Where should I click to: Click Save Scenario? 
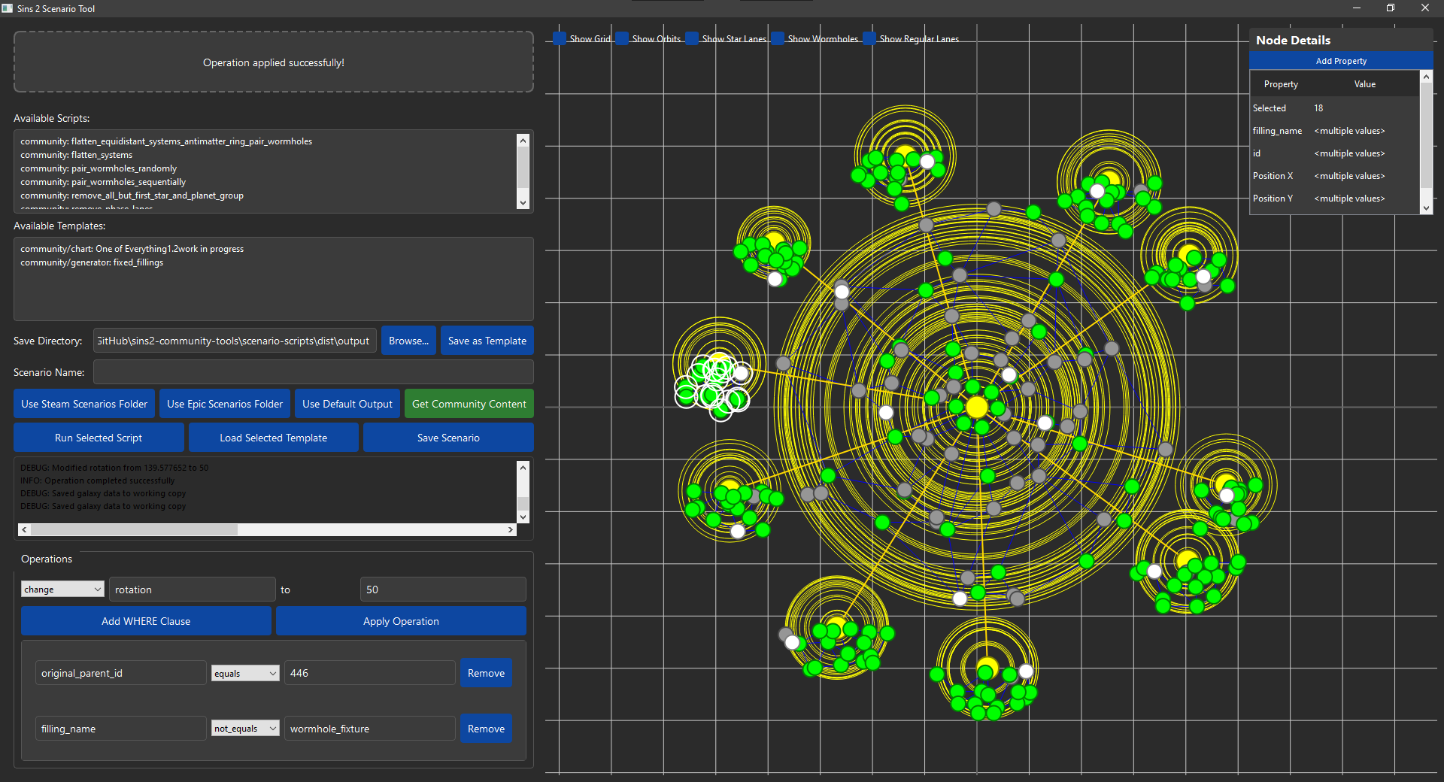[x=447, y=437]
